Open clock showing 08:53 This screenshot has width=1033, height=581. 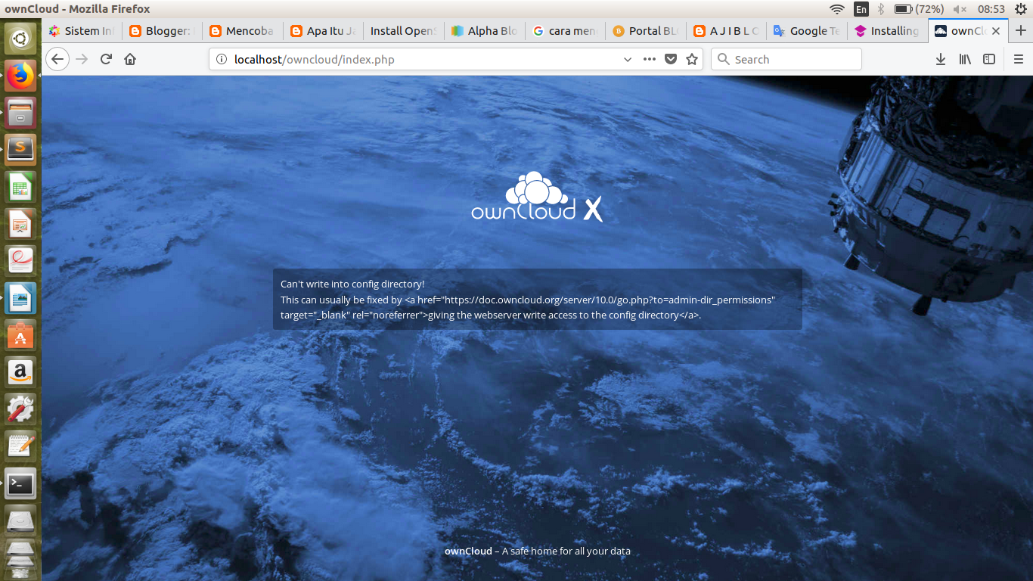pos(991,9)
